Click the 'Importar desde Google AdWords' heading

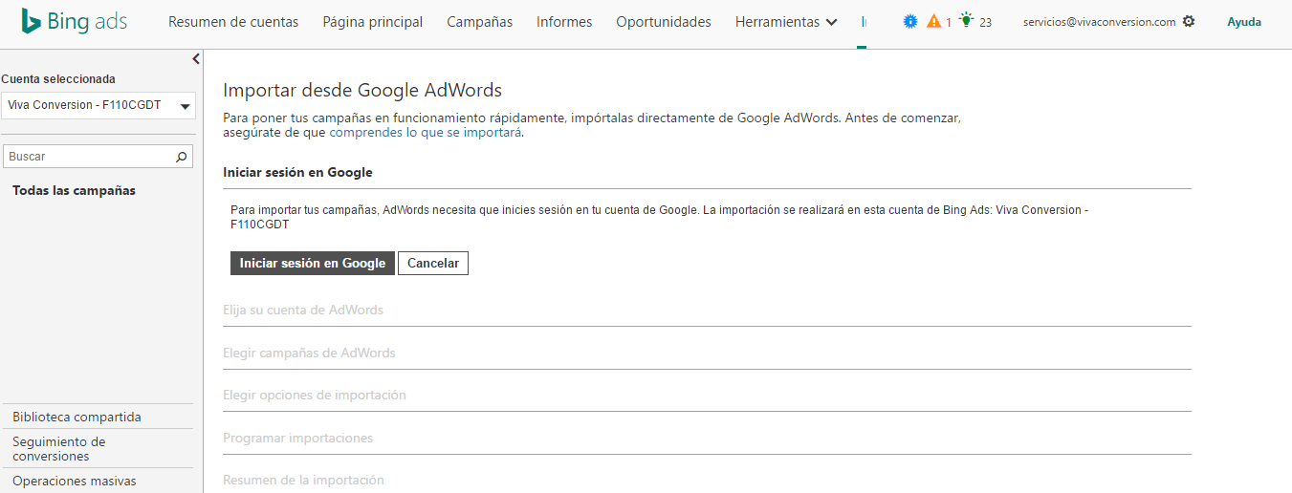point(362,90)
